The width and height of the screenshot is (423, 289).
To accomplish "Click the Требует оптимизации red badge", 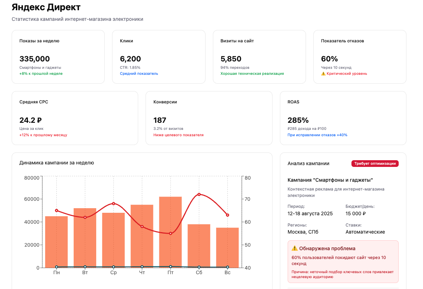I will (375, 163).
